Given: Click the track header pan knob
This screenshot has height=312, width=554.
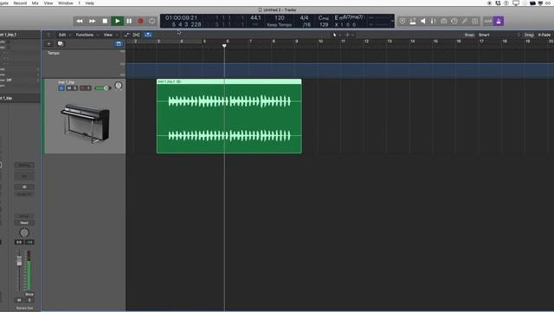Looking at the screenshot, I should (119, 86).
